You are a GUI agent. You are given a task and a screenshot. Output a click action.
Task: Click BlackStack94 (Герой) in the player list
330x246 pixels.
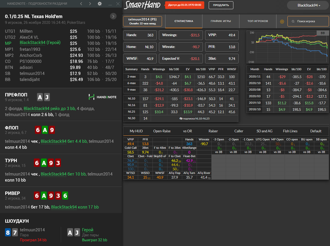coord(40,43)
